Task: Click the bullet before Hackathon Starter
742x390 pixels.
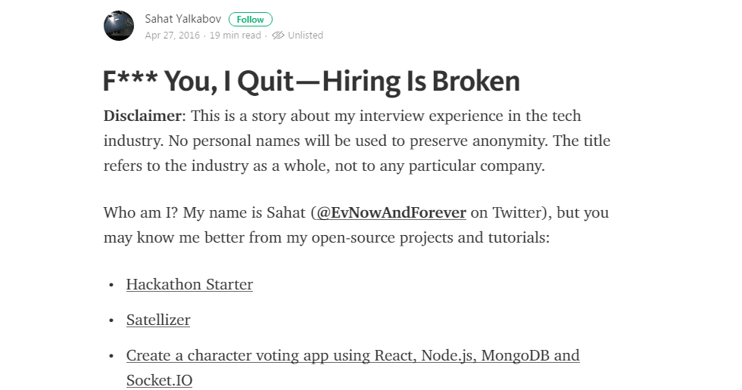Action: 111,285
